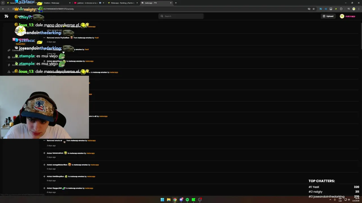The width and height of the screenshot is (362, 203).
Task: Open File Explorer from the taskbar
Action: [169, 200]
